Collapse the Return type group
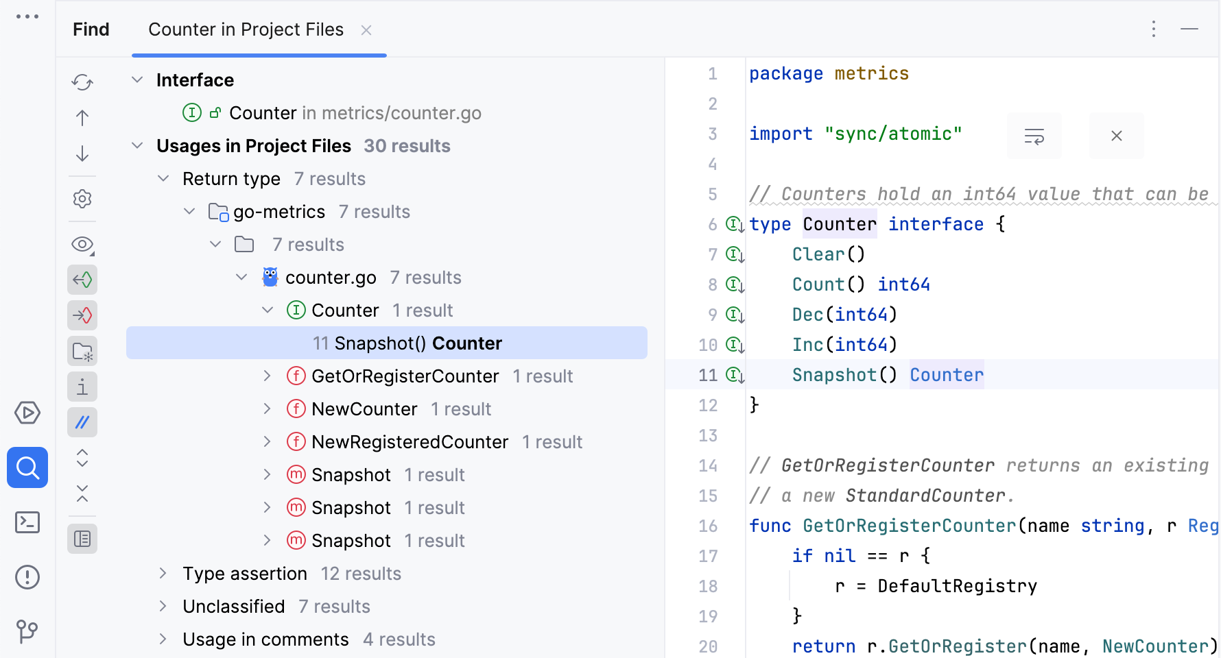The height and width of the screenshot is (658, 1221). click(163, 178)
